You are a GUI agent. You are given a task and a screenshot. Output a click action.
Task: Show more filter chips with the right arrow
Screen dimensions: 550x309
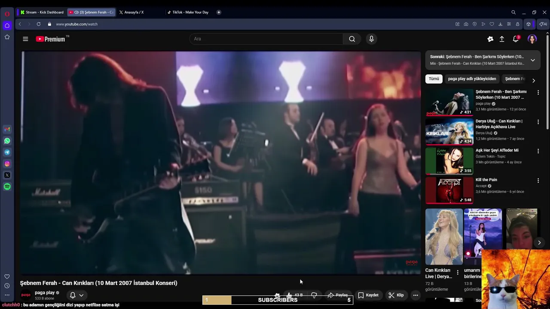click(534, 80)
